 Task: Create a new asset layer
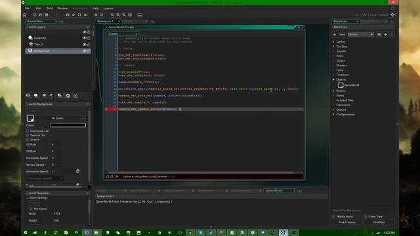pyautogui.click(x=60, y=96)
